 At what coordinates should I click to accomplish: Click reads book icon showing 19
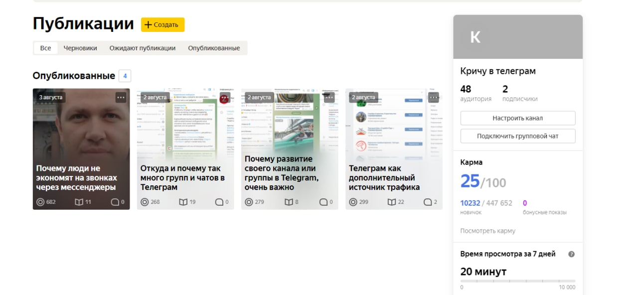click(x=183, y=202)
